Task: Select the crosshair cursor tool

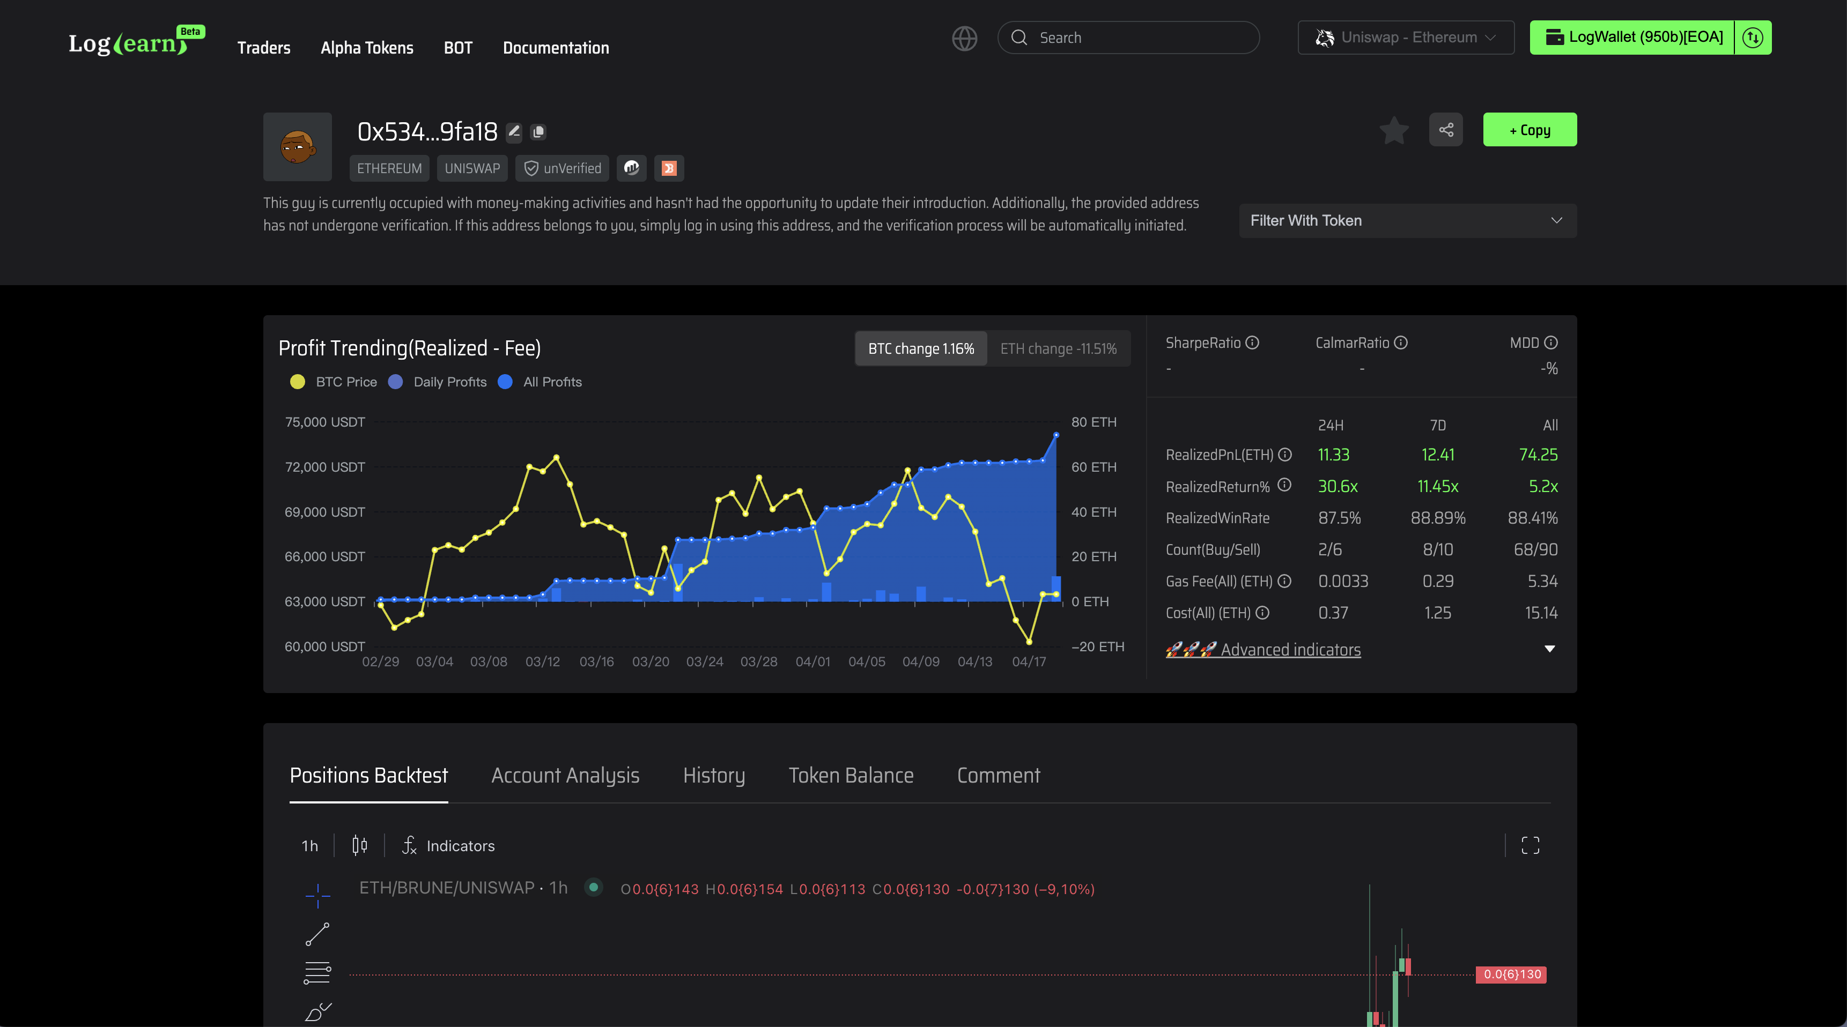Action: click(x=317, y=895)
